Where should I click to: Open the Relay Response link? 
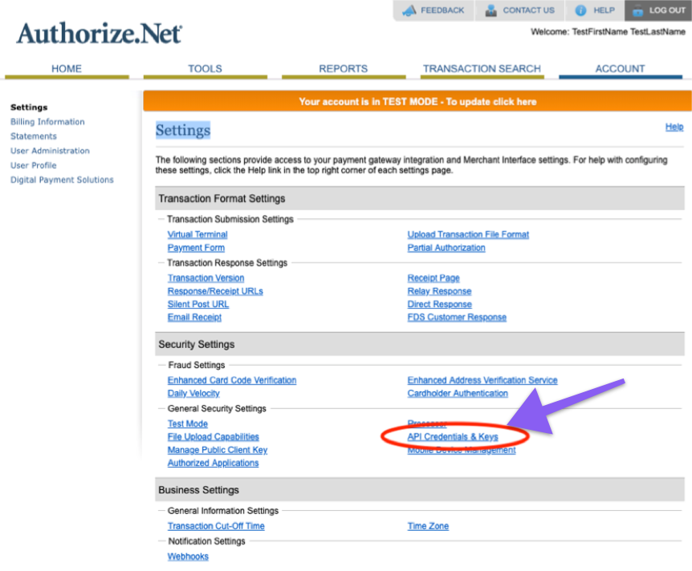pyautogui.click(x=440, y=291)
